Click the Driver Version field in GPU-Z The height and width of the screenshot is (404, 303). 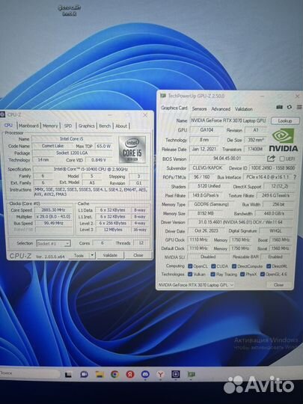point(241,221)
